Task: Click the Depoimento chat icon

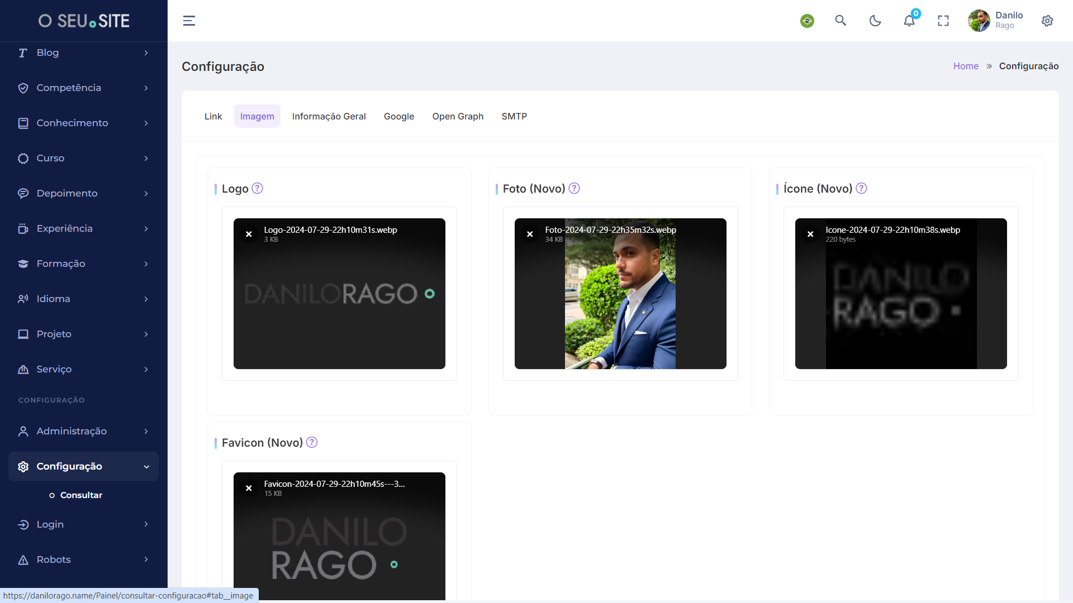Action: click(x=23, y=193)
